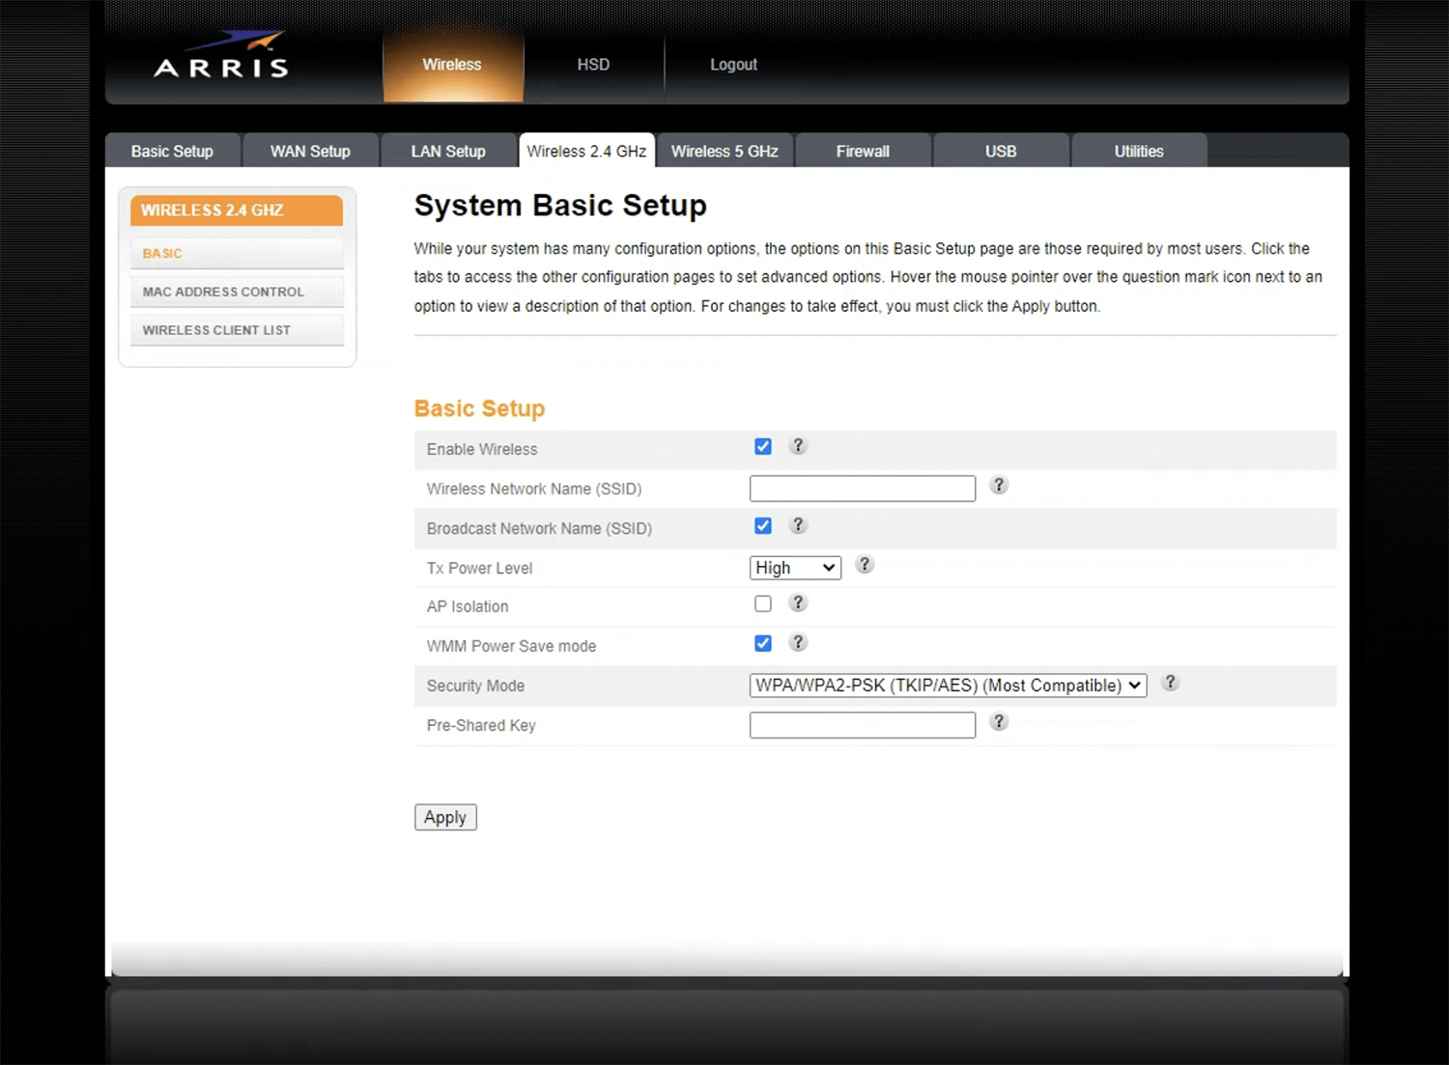Screen dimensions: 1449x1065
Task: Click help icon for Broadcast Network Name
Action: tap(797, 525)
